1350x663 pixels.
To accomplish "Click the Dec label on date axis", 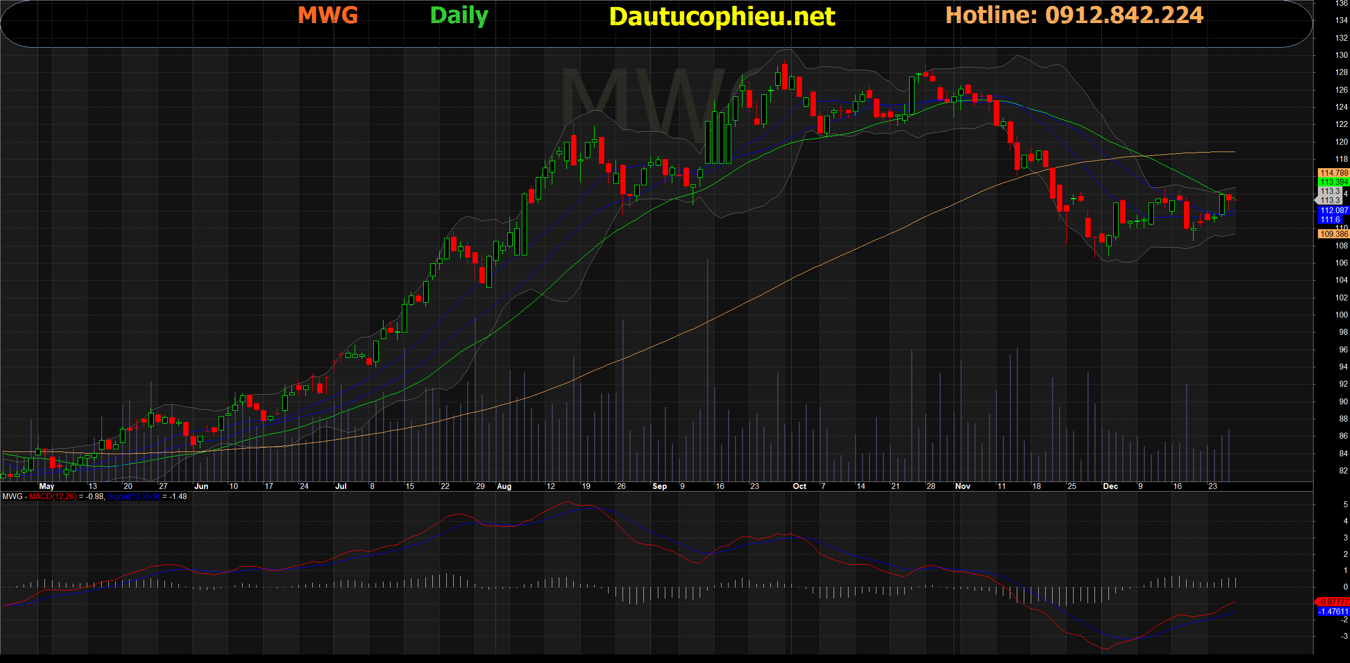I will point(1111,486).
